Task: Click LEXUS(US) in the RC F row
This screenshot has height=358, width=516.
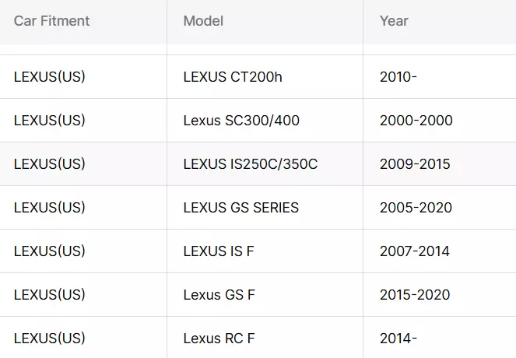Action: coord(49,339)
